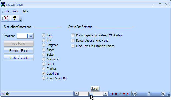Select the Scroll Bar radio button
This screenshot has width=171, height=100.
click(x=44, y=73)
